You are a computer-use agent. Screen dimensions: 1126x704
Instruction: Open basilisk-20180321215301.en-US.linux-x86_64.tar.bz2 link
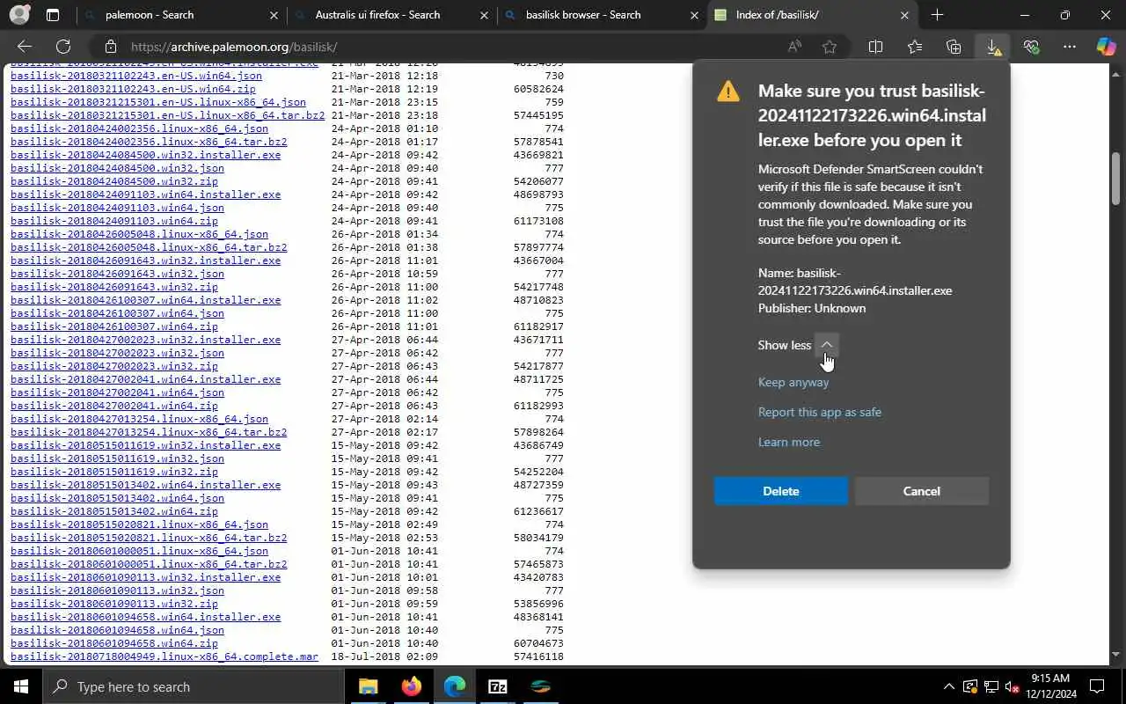[167, 115]
